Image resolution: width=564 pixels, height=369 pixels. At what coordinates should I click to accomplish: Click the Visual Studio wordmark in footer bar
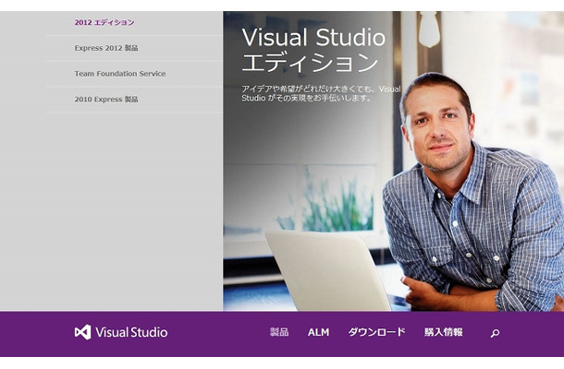click(x=131, y=332)
